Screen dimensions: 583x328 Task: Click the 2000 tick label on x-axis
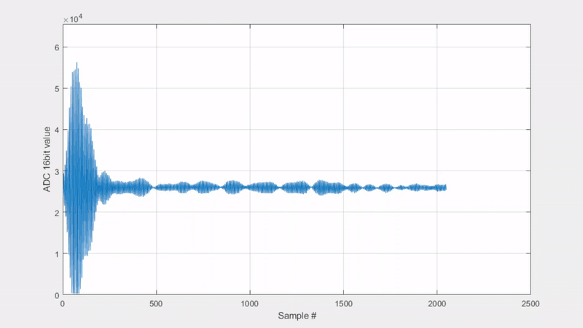[437, 303]
